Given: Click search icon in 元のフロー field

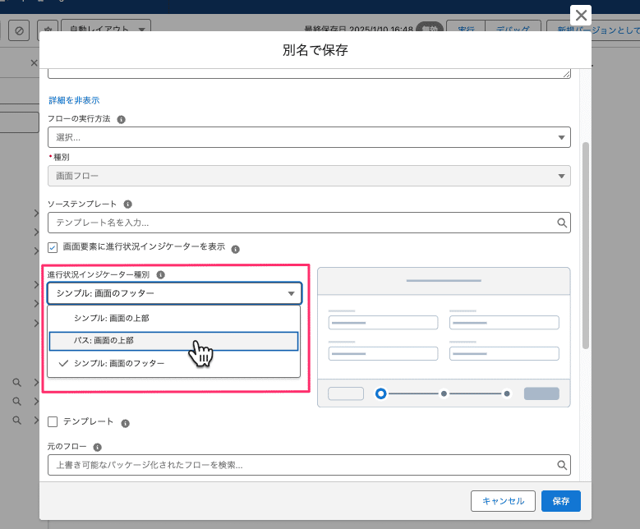Looking at the screenshot, I should pyautogui.click(x=562, y=465).
